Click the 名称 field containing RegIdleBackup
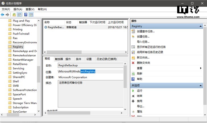This screenshot has height=123, width=207. (x=90, y=65)
